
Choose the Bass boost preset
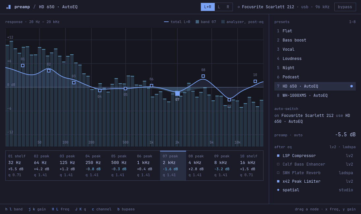point(315,40)
